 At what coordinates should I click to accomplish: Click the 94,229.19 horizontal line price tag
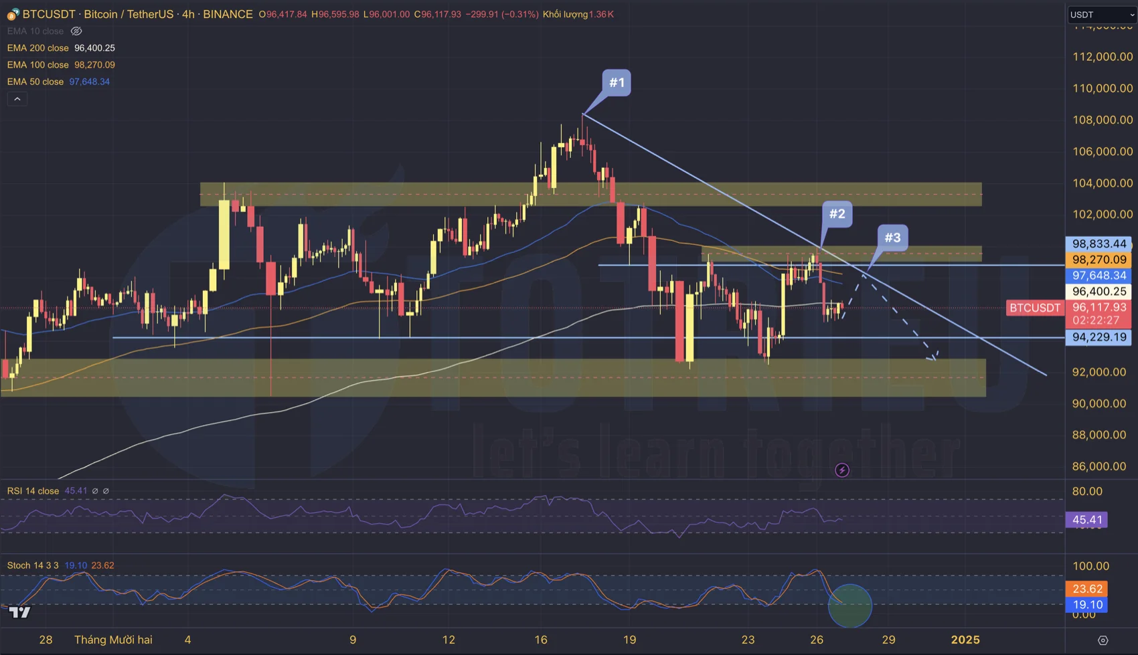1099,337
